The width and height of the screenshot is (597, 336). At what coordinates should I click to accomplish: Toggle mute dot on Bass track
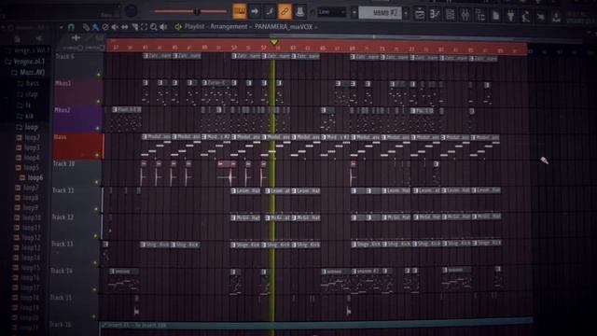click(97, 155)
